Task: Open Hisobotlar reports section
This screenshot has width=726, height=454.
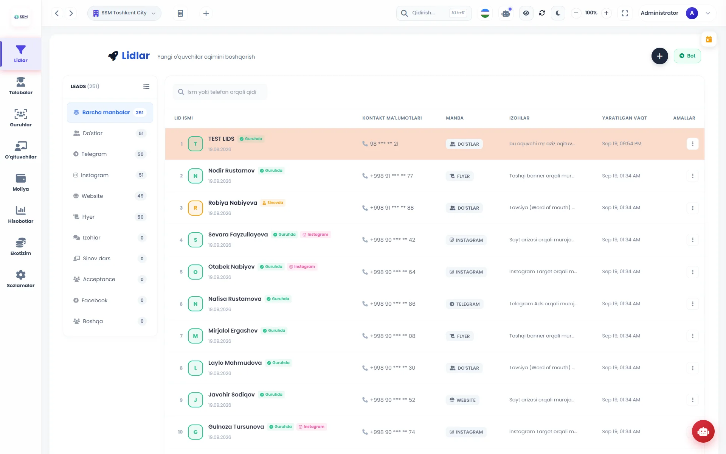Action: pos(21,215)
